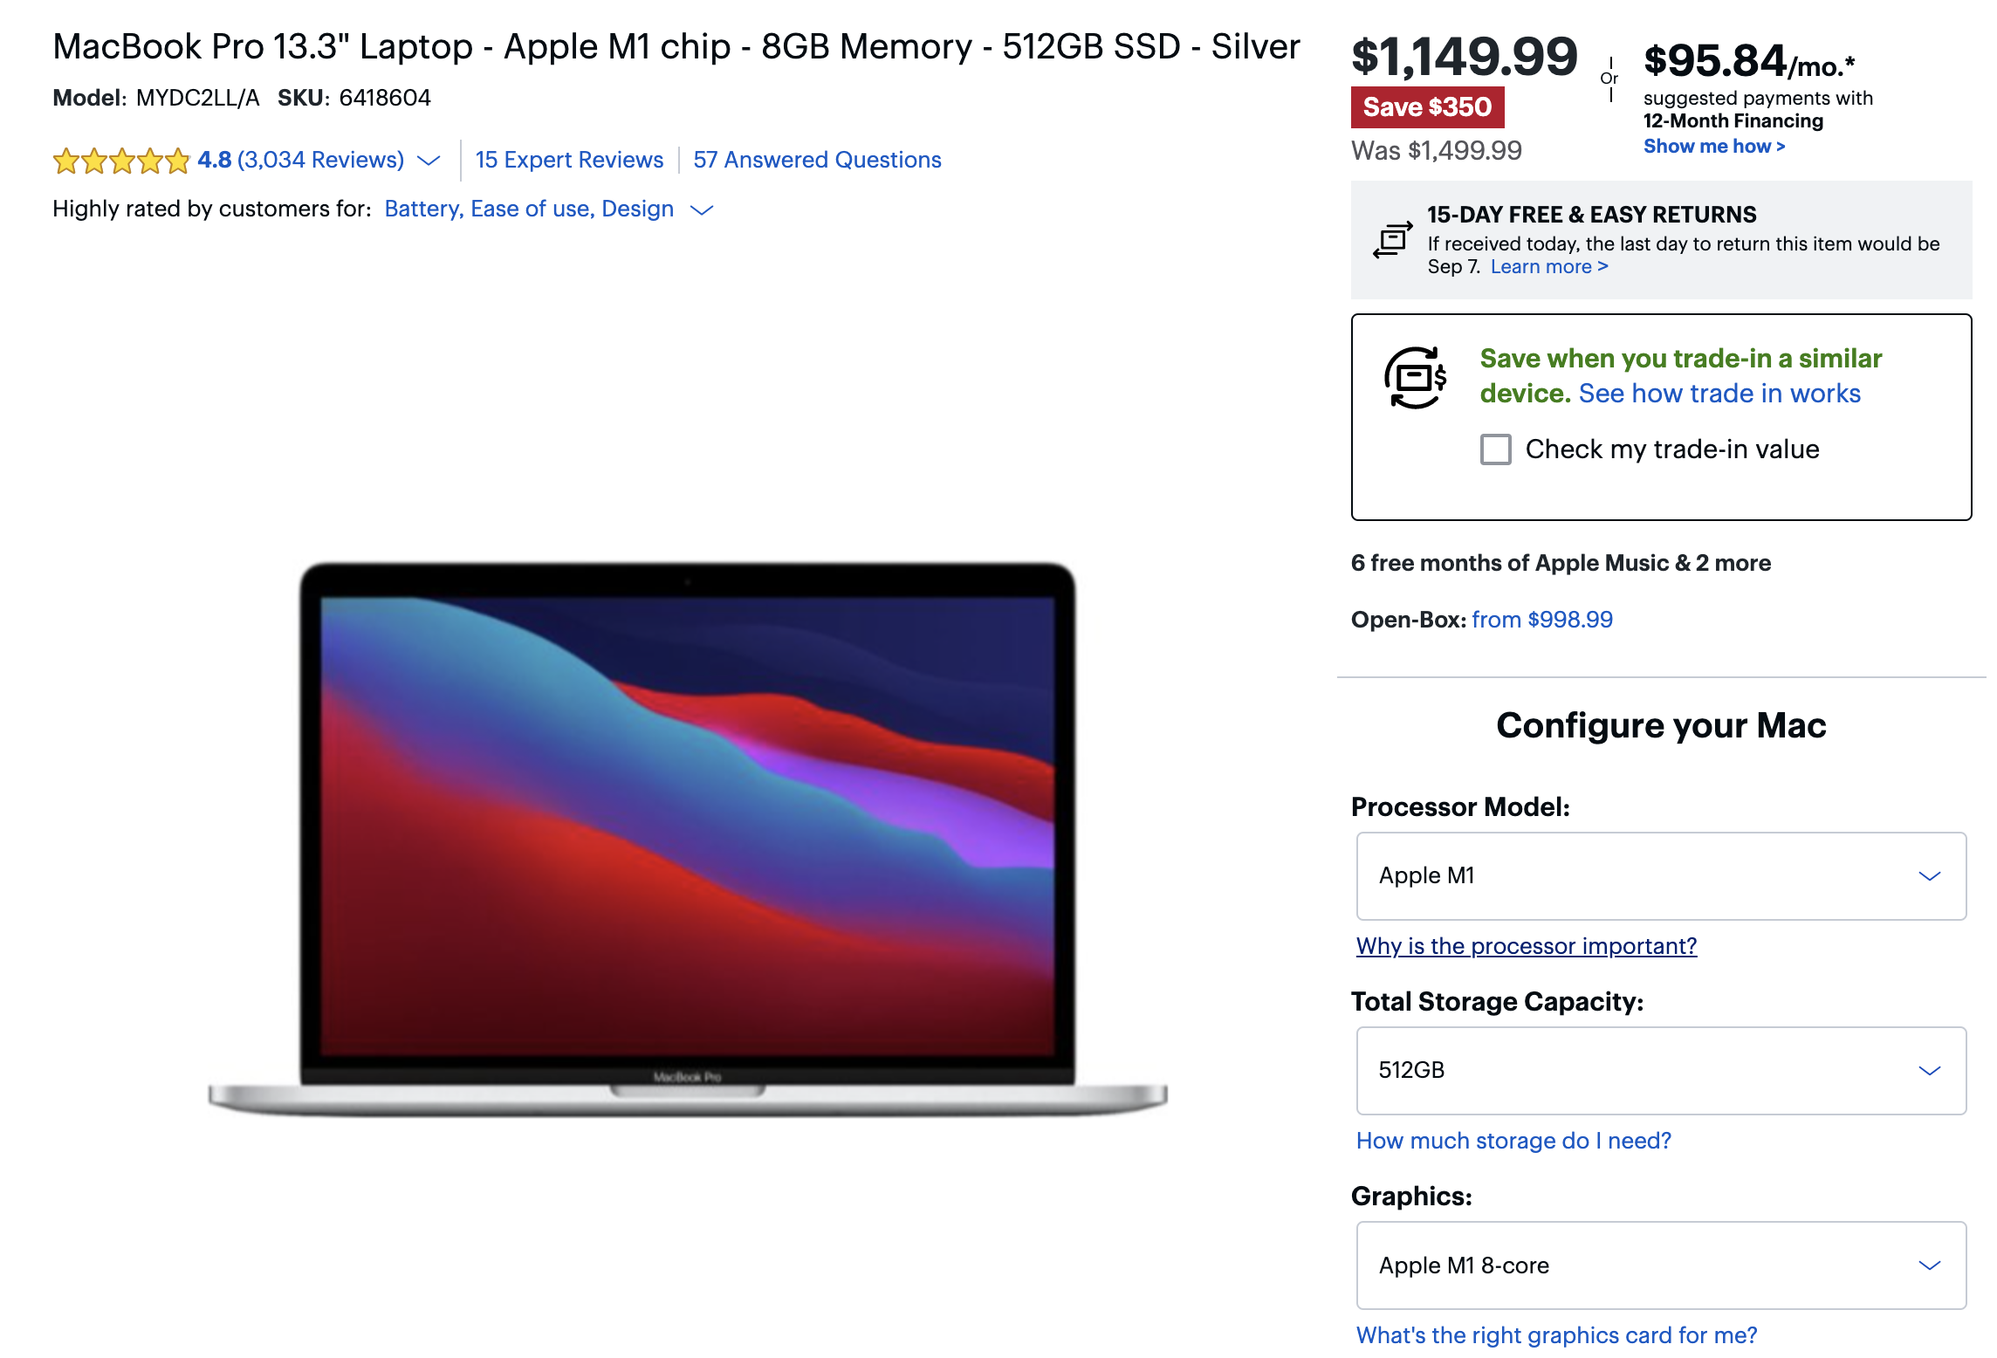Open the Open-Box from $998.99 offer
Screen dimensions: 1997x1358
pos(1542,620)
